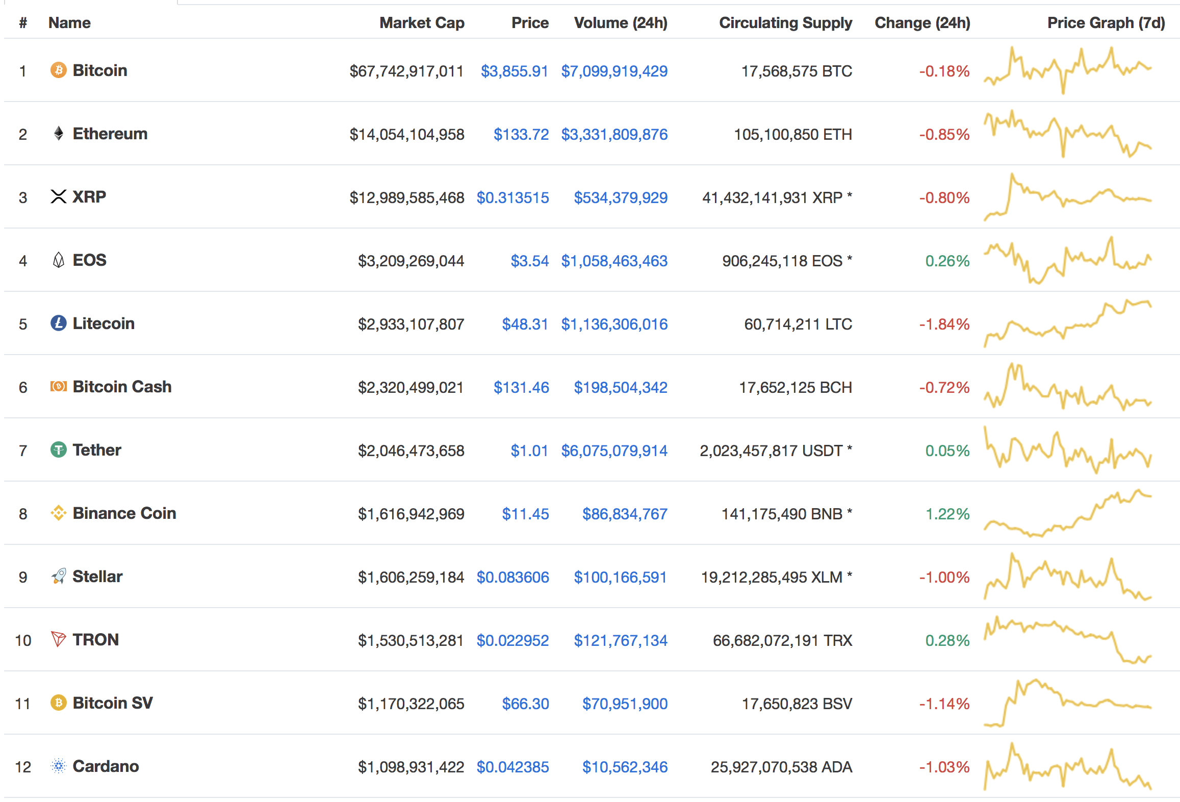The height and width of the screenshot is (802, 1180).
Task: Click the Litecoin logo icon
Action: coord(59,323)
